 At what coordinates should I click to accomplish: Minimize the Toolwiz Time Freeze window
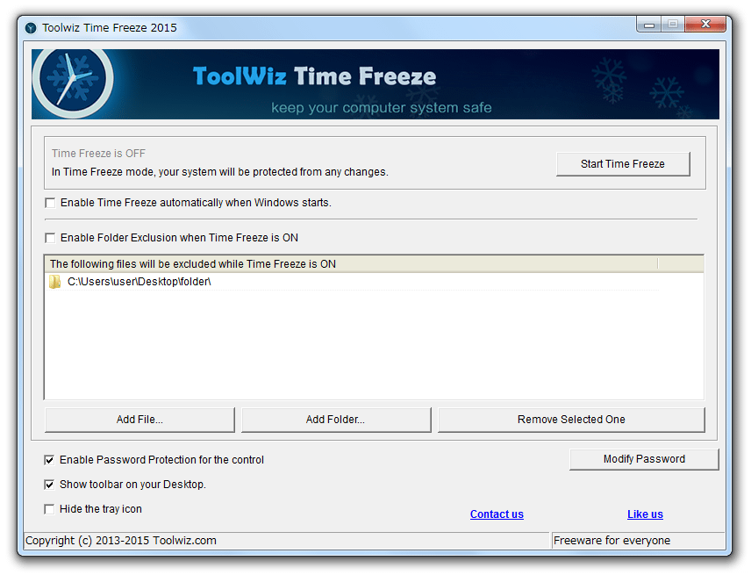(x=649, y=25)
